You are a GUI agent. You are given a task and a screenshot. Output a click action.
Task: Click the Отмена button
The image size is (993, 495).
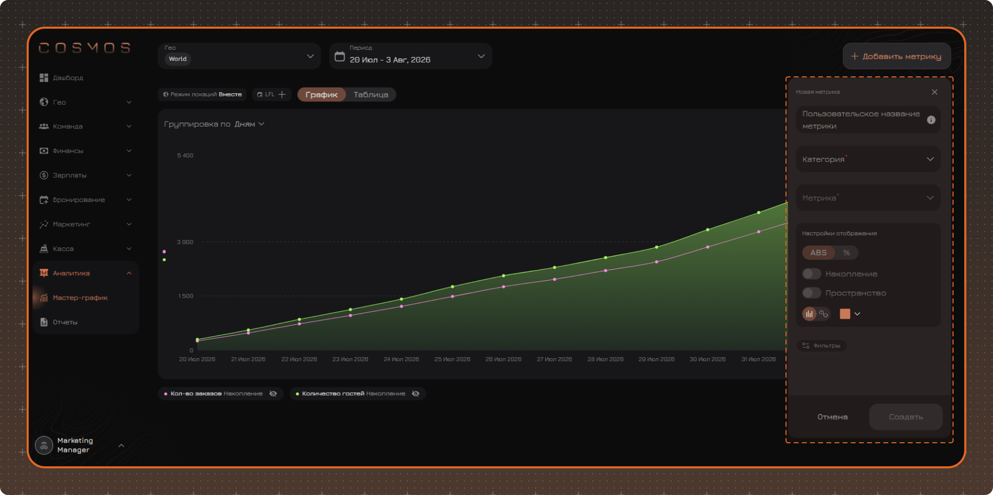(832, 417)
